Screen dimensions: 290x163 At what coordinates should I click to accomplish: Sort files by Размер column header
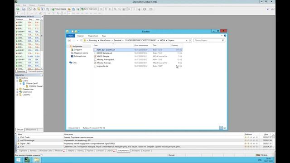[174, 45]
